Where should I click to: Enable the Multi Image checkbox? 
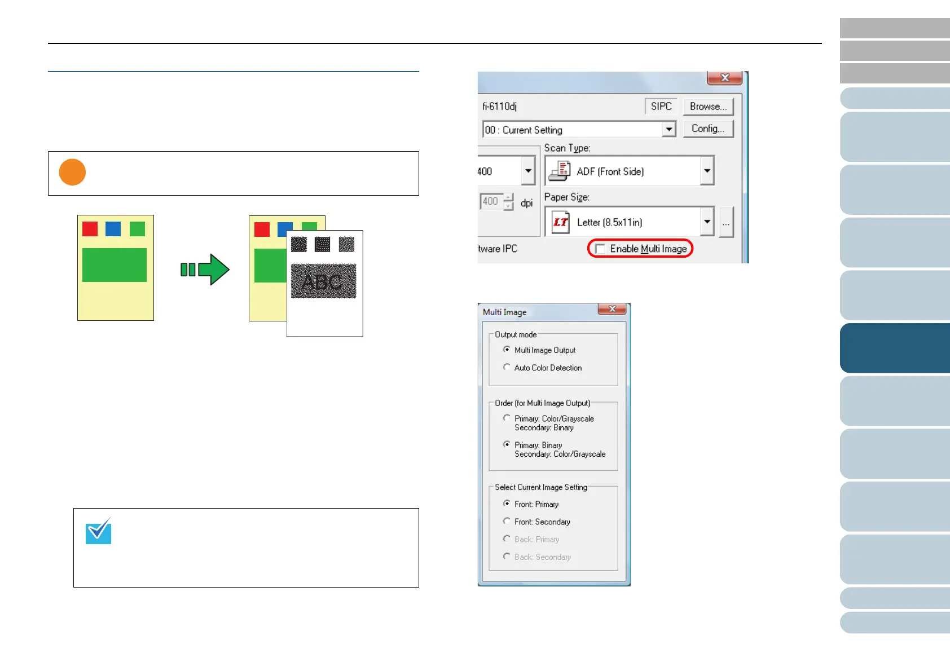click(600, 249)
